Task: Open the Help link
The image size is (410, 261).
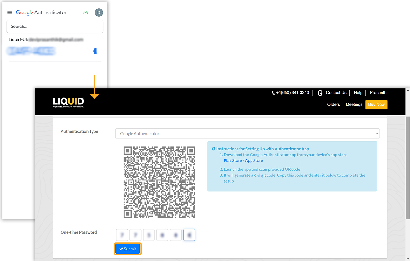Action: click(x=358, y=93)
